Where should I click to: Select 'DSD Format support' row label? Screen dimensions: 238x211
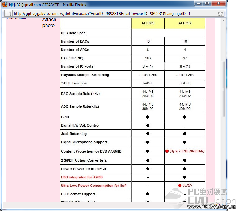(x=78, y=194)
